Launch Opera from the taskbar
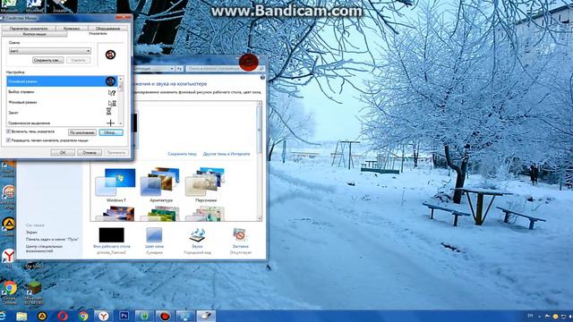 [x=63, y=316]
